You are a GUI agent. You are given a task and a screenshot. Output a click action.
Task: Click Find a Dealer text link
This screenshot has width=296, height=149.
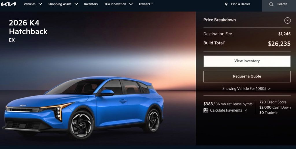240,4
